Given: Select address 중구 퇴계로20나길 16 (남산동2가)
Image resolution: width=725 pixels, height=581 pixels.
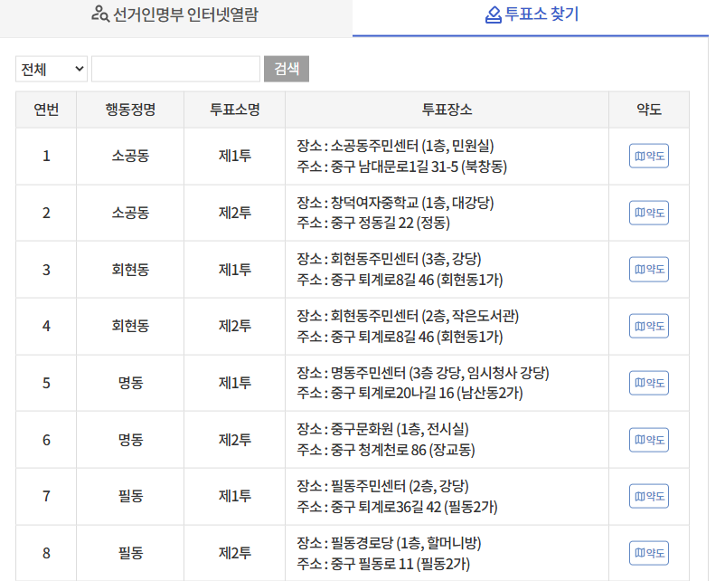Looking at the screenshot, I should 427,394.
